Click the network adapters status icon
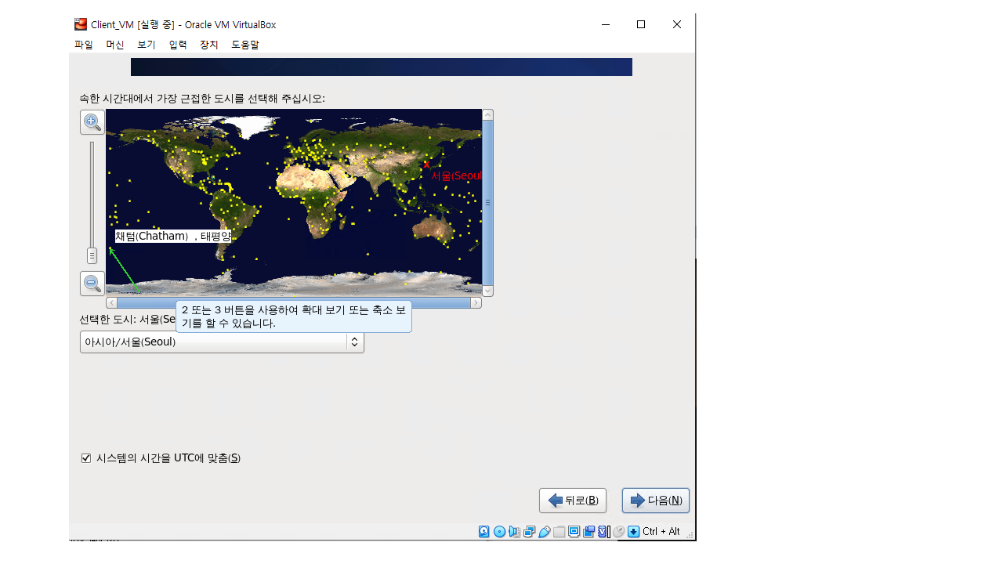The image size is (1003, 564). [529, 532]
